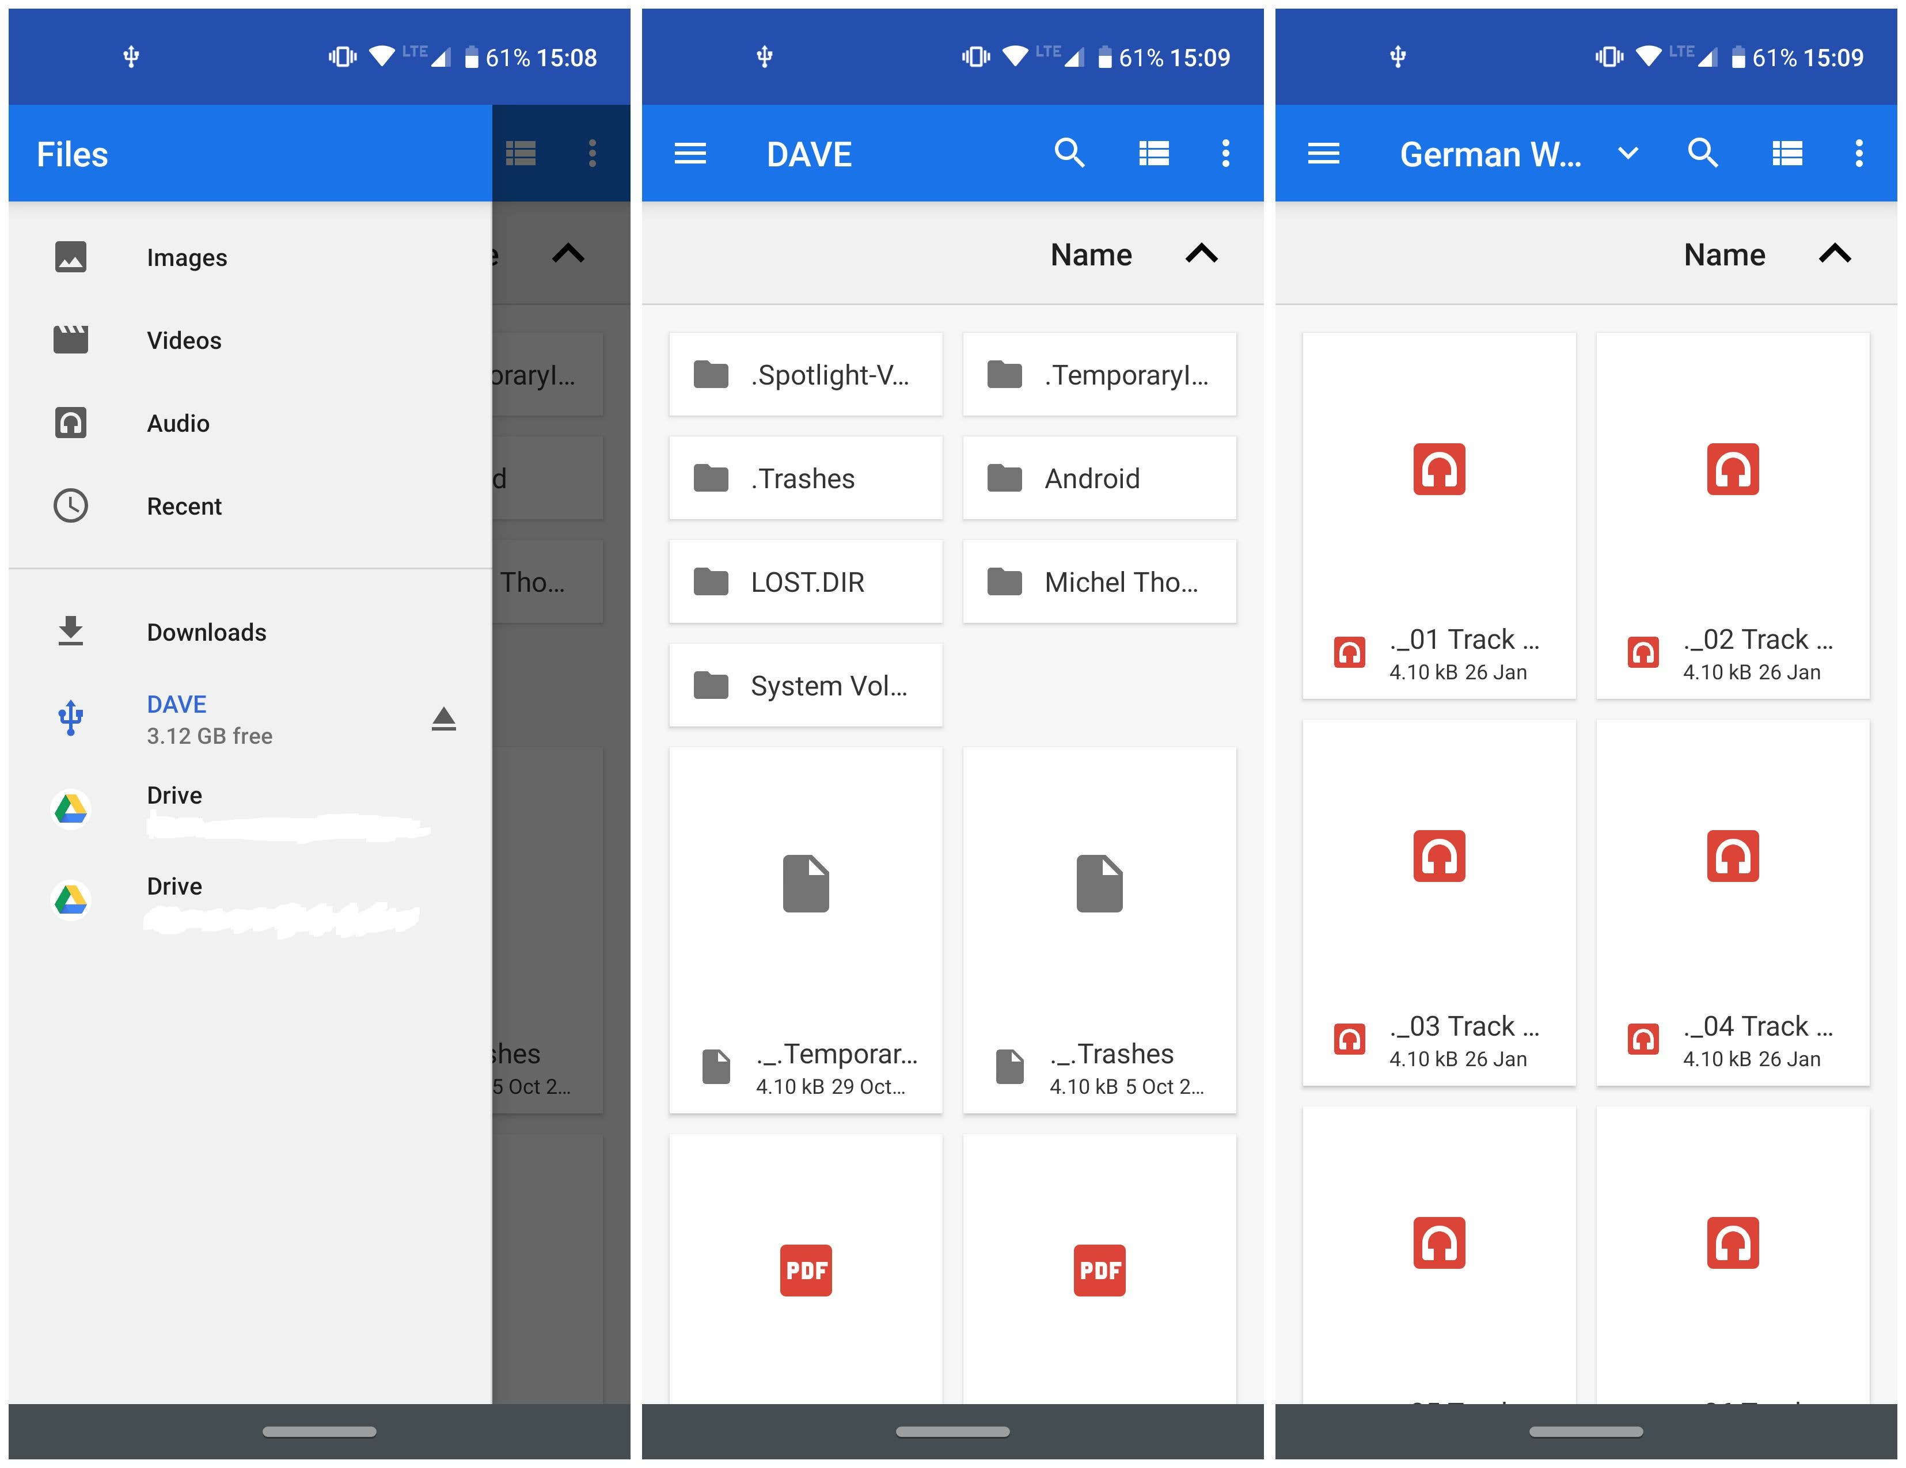Open Downloads from the drawer

(x=206, y=632)
